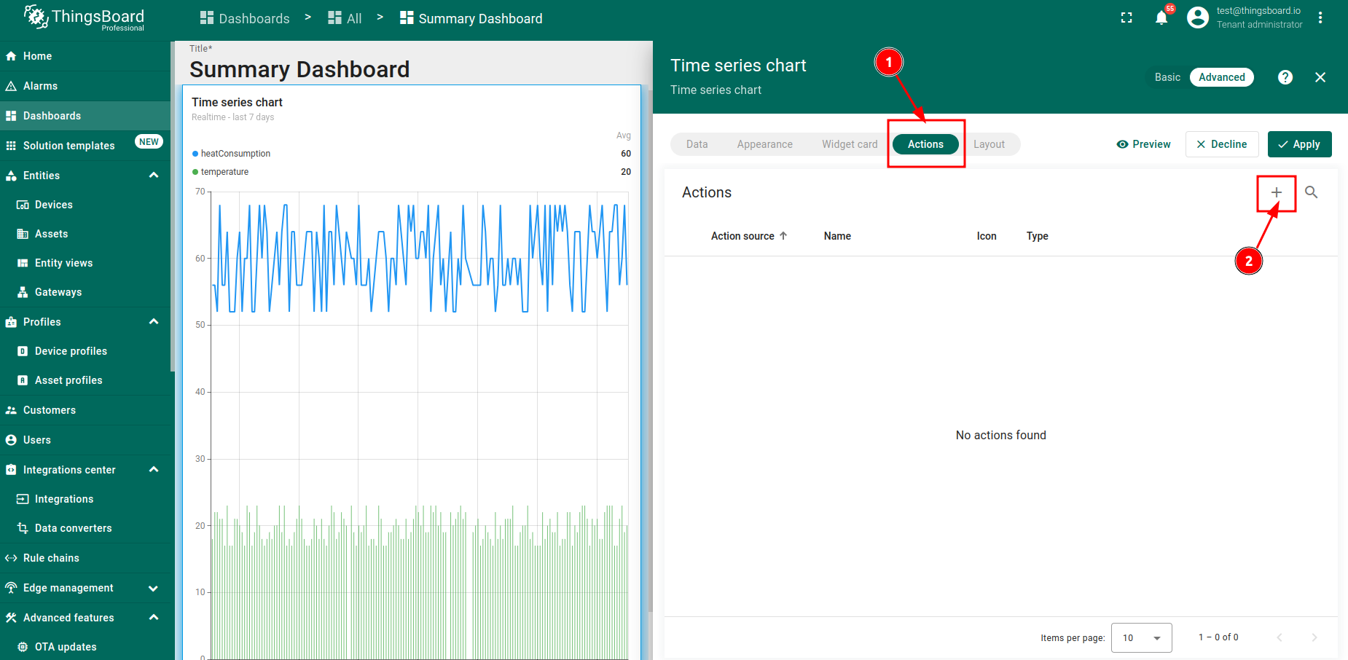
Task: Open the user account avatar menu
Action: pyautogui.click(x=1198, y=17)
